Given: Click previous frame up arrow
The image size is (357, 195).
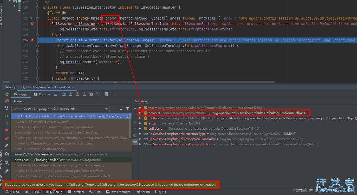Looking at the screenshot, I should (114, 109).
